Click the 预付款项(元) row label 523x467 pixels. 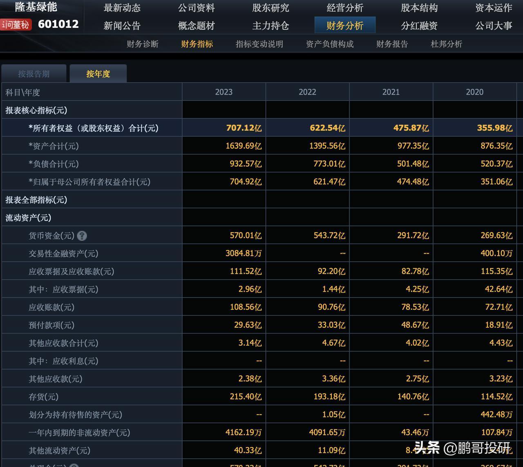pyautogui.click(x=51, y=325)
